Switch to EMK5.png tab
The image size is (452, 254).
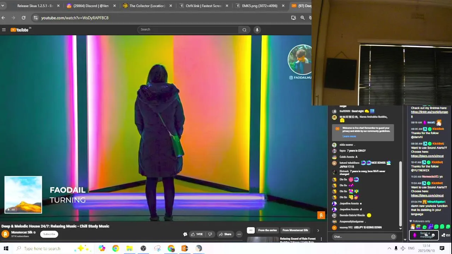[x=259, y=6]
